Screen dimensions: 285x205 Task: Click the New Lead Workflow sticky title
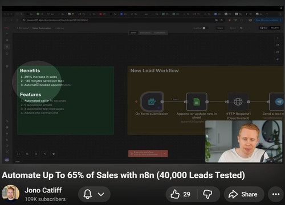coord(154,70)
